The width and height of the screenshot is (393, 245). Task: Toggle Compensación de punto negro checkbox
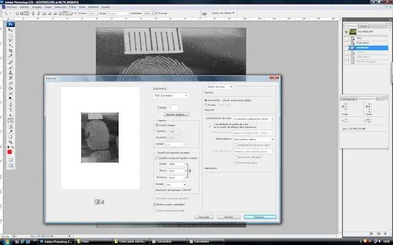235,145
